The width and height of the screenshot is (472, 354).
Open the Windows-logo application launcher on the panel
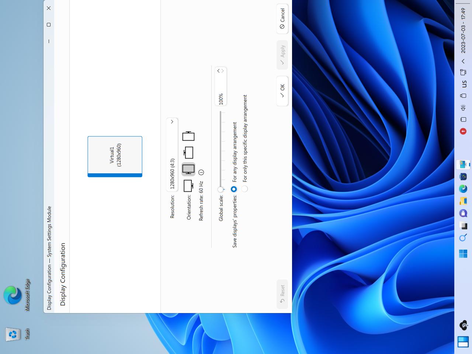[463, 254]
